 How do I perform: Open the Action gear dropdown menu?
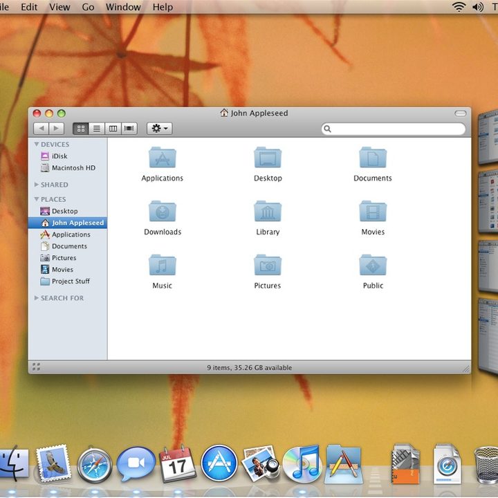(x=160, y=129)
